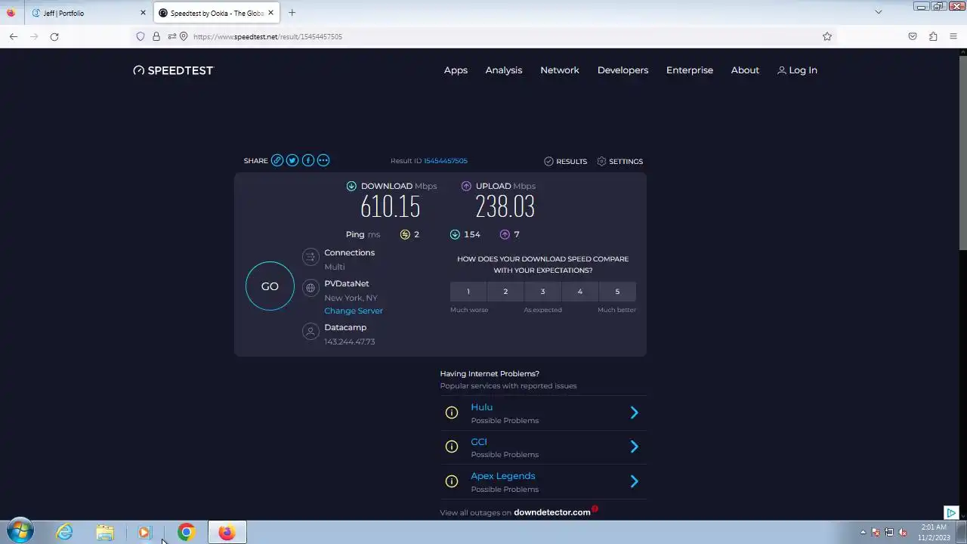Rate download speed 3 as expected
Screen dimensions: 967x544
[542, 292]
